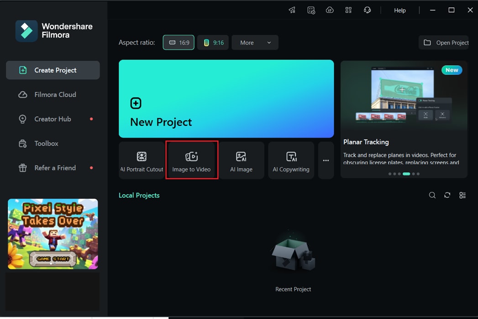This screenshot has width=478, height=319.
Task: Open the Help menu
Action: tap(399, 10)
